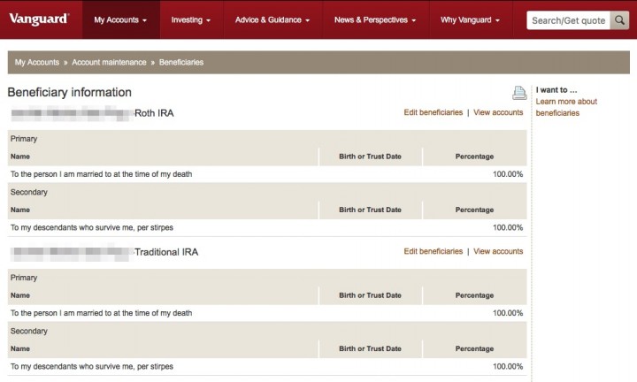
Task: Click the Beneficiary information page heading
Action: click(69, 92)
